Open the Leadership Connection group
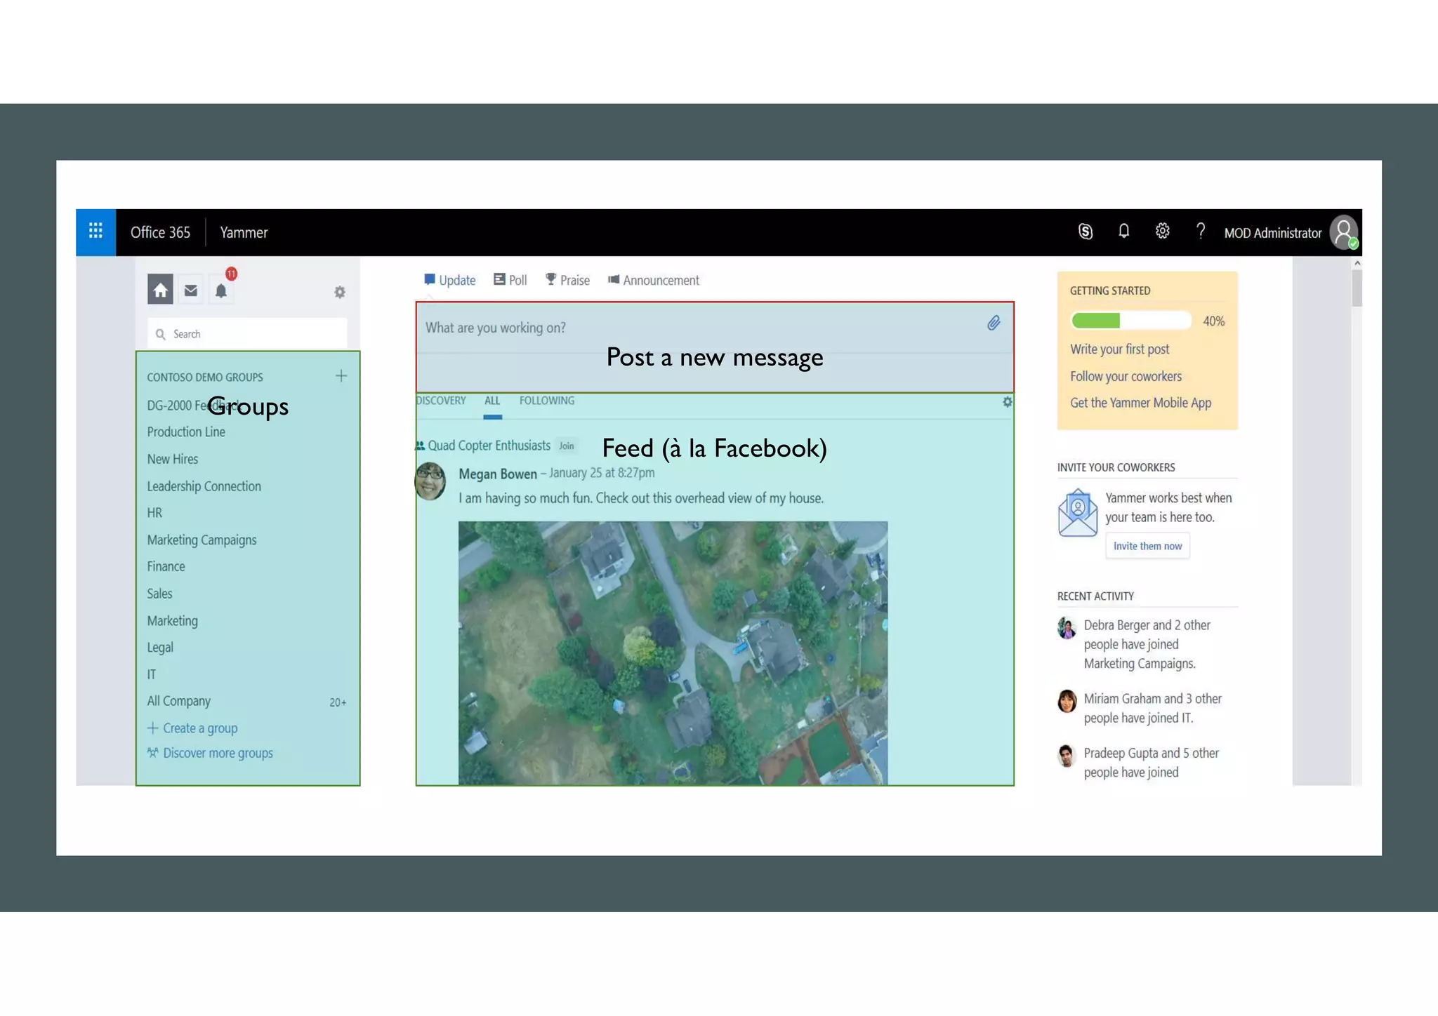The image size is (1438, 1016). click(x=204, y=486)
